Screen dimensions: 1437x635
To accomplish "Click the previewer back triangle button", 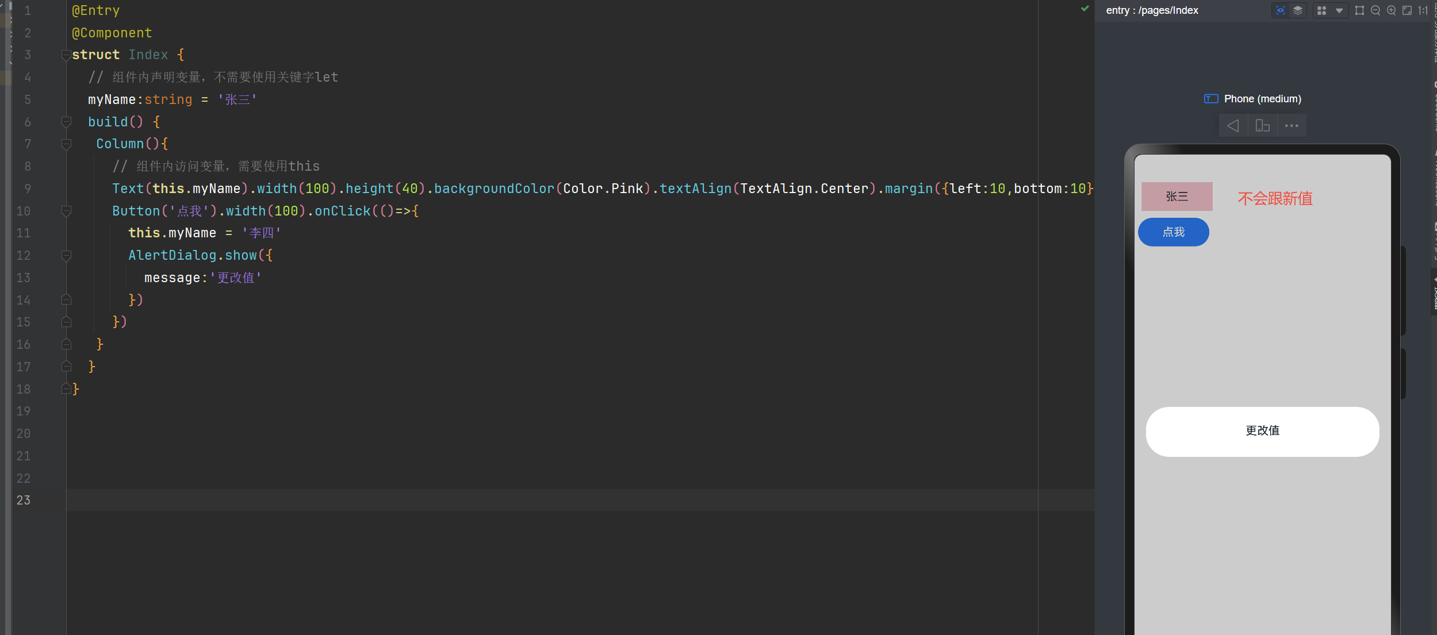I will (1233, 126).
